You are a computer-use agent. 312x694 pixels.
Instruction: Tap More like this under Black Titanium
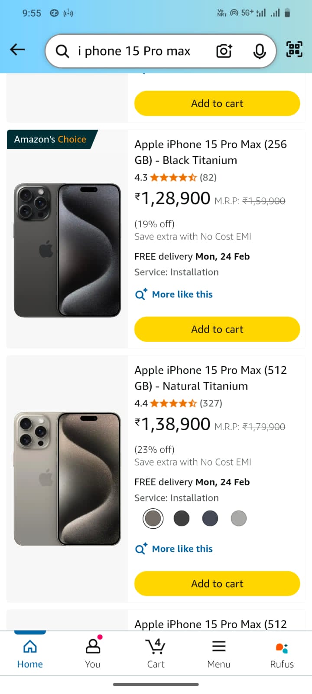[182, 295]
